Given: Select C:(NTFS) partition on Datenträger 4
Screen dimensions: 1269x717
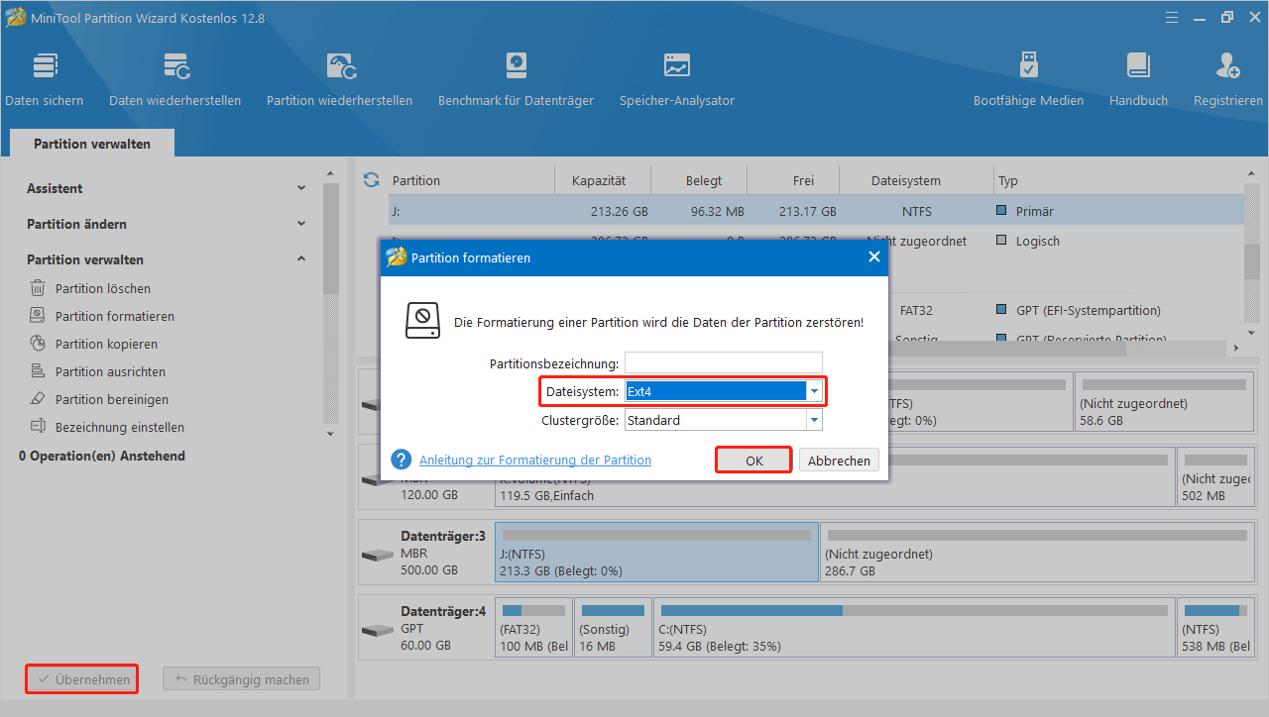Looking at the screenshot, I should click(x=915, y=629).
